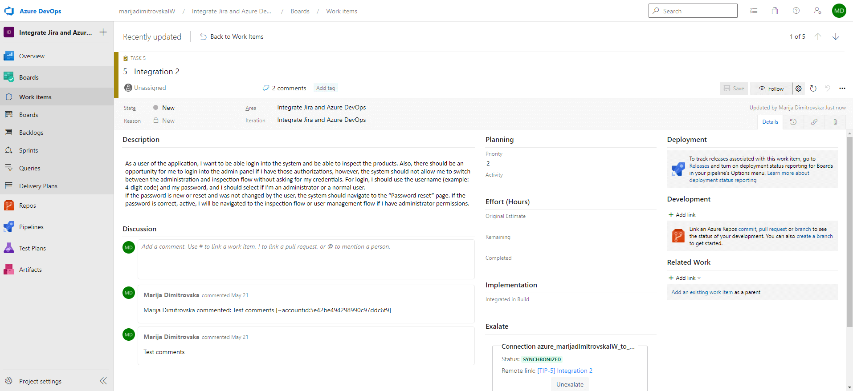
Task: Go to next work item arrow
Action: (x=836, y=36)
